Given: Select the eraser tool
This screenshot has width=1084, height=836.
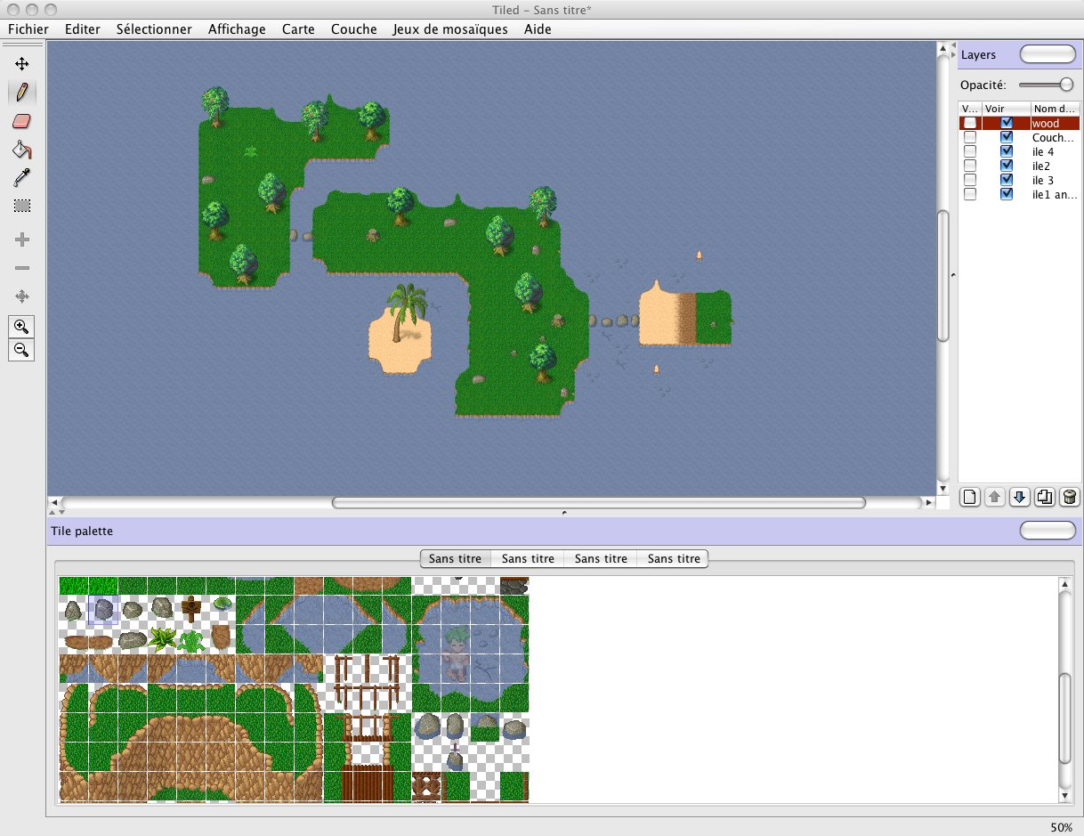Looking at the screenshot, I should 22,121.
